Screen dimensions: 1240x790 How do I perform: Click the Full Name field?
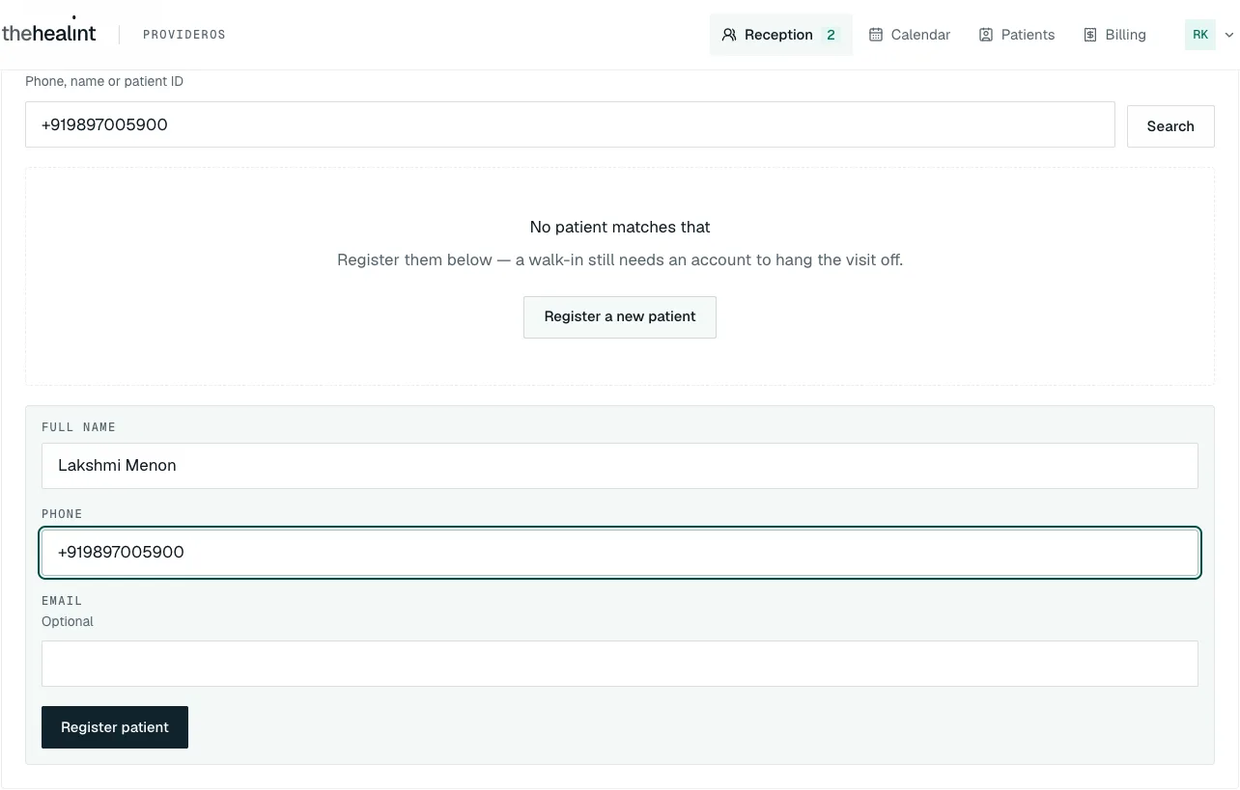click(x=620, y=466)
